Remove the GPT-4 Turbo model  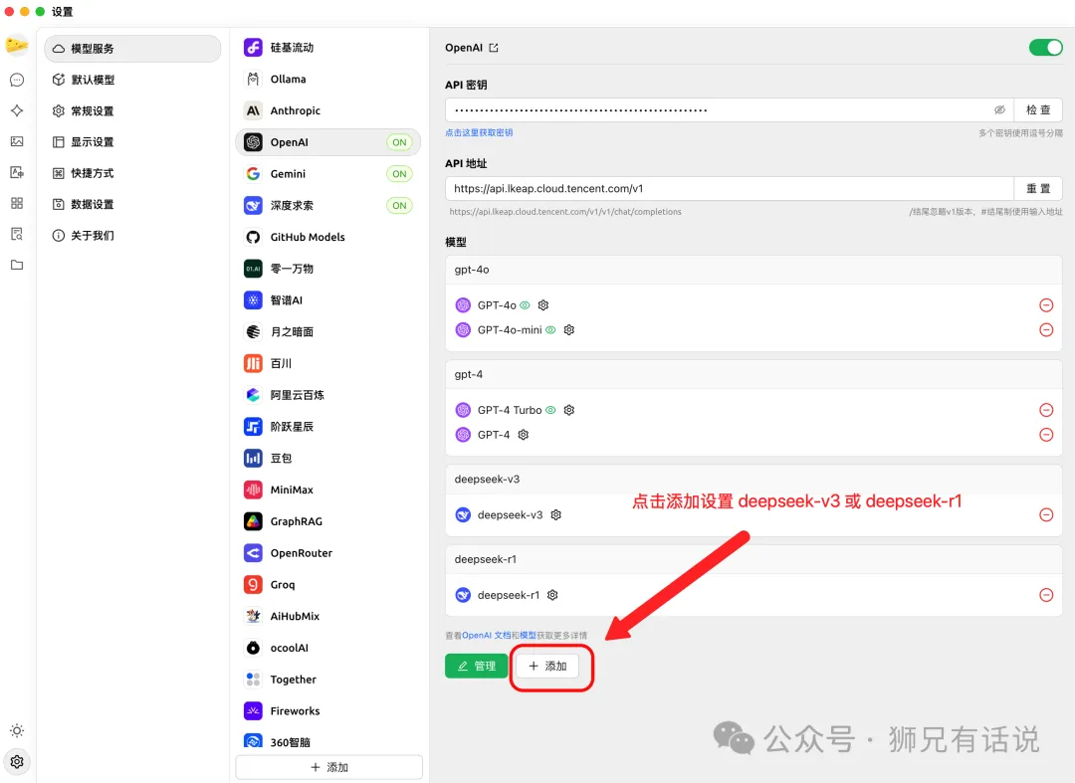1046,410
